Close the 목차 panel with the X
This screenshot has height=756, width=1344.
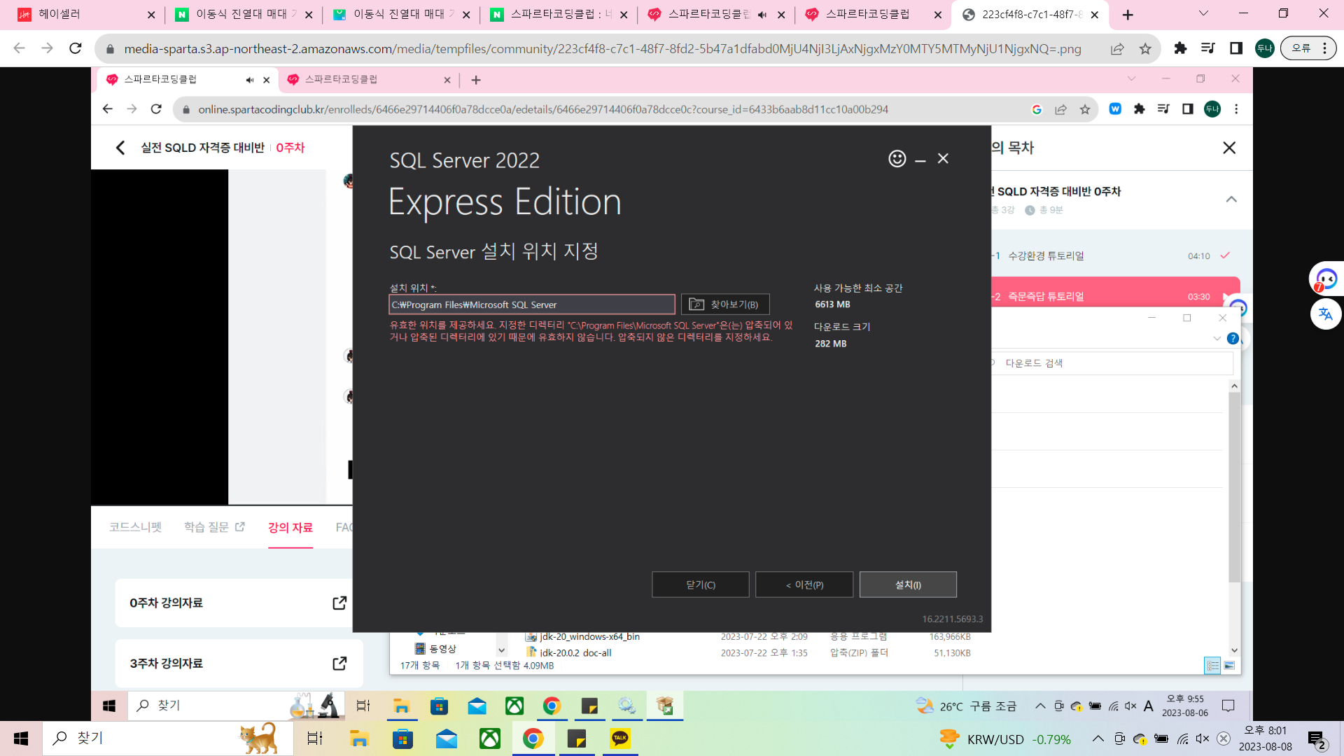1229,148
